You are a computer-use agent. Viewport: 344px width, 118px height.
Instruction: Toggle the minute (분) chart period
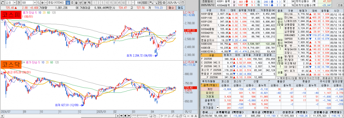pos(85,2)
